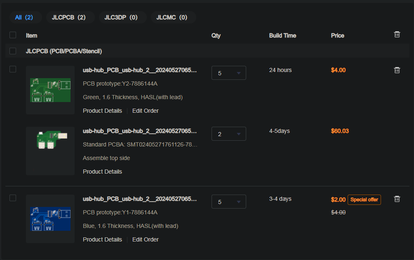Click the Qty column header
The width and height of the screenshot is (414, 260).
[x=216, y=35]
